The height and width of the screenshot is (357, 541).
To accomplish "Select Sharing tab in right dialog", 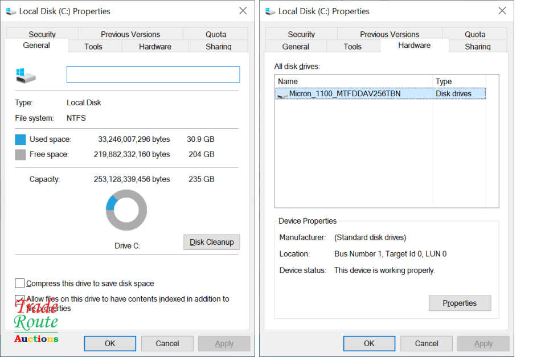I will pos(477,47).
